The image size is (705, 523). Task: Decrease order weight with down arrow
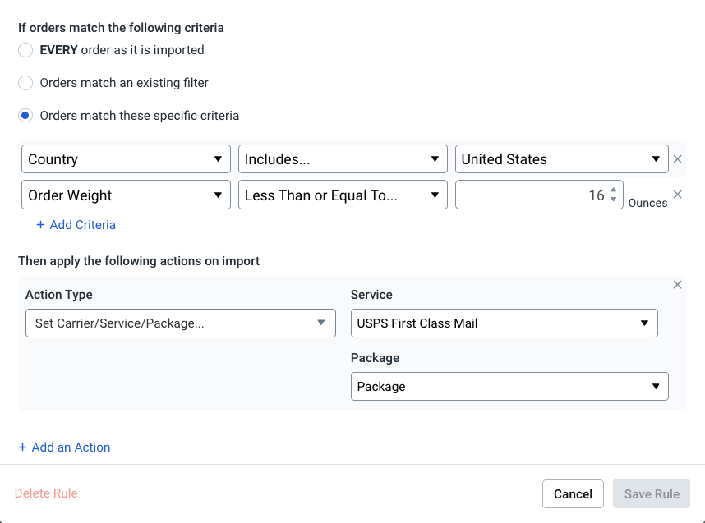613,200
